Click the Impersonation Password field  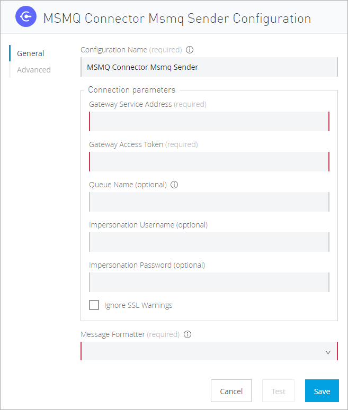(x=209, y=283)
